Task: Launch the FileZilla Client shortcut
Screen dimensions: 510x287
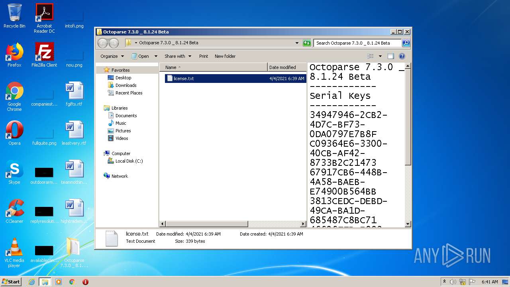Action: click(44, 55)
